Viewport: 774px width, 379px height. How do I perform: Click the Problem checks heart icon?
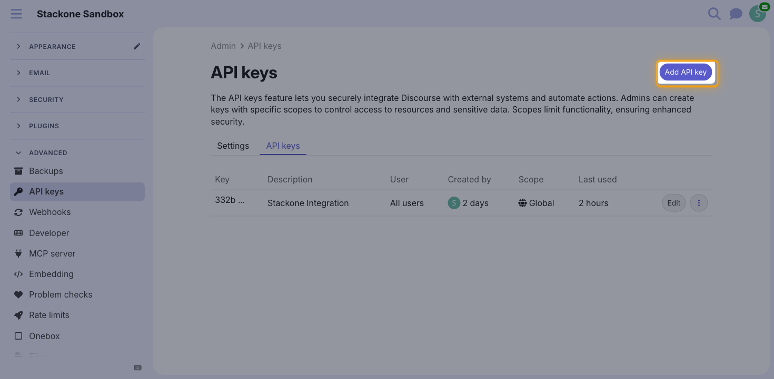point(18,294)
